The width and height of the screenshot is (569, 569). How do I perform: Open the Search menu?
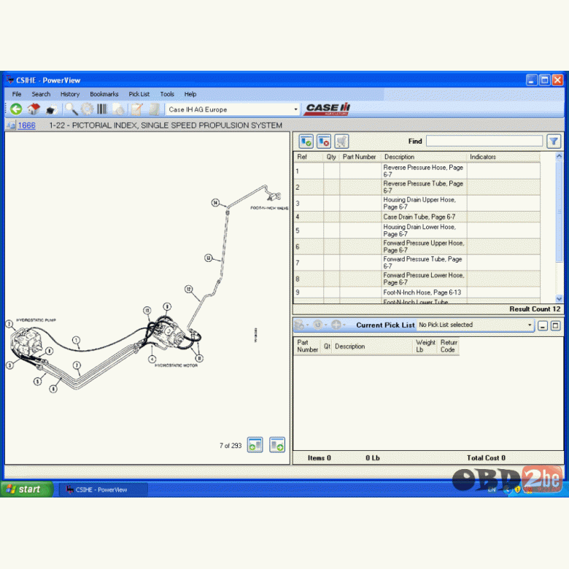(x=41, y=94)
